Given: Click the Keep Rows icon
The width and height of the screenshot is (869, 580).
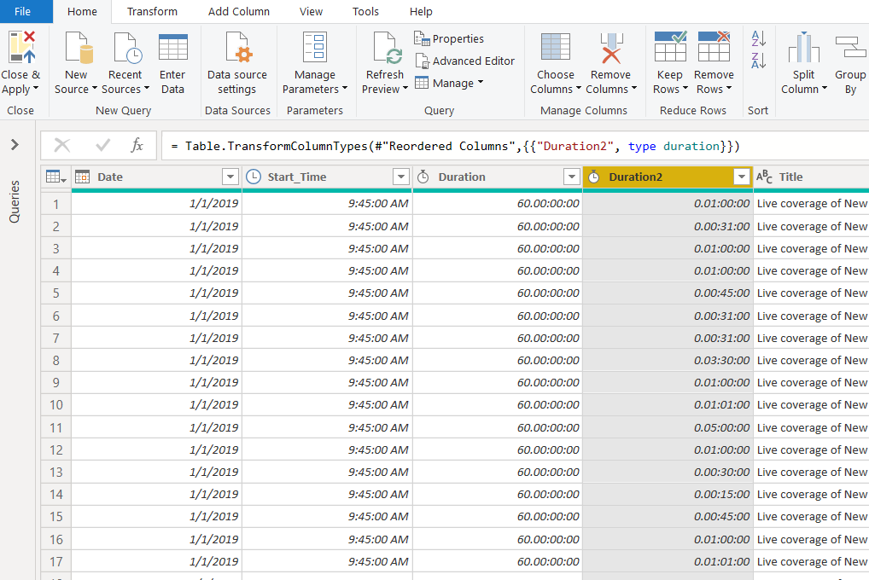Looking at the screenshot, I should click(x=669, y=48).
